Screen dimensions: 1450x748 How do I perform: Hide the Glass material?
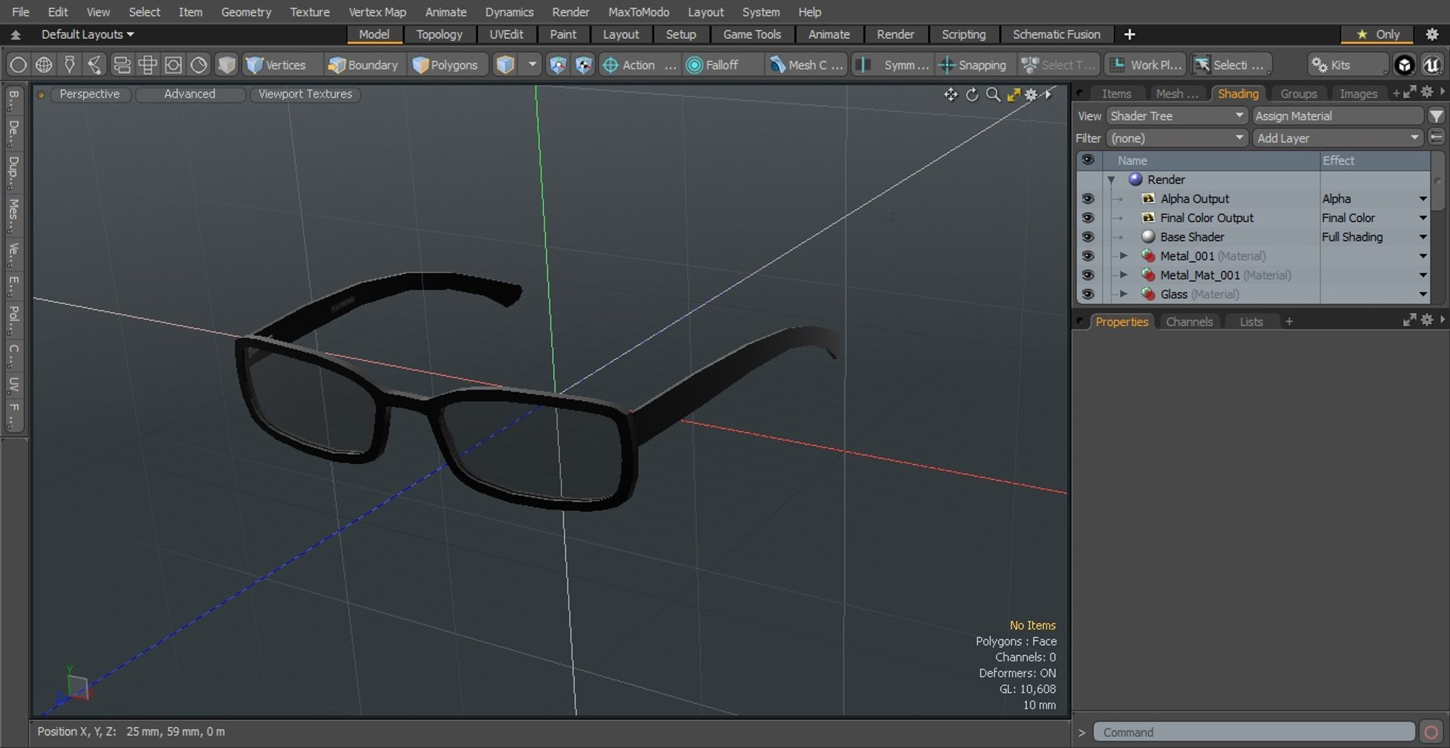1087,294
